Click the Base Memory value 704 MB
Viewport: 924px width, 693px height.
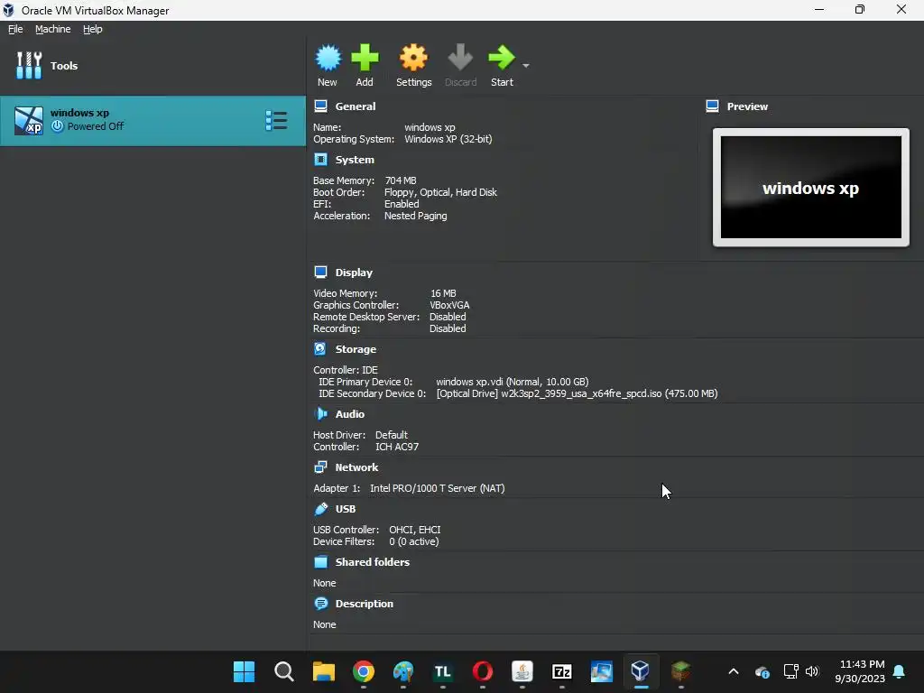(401, 180)
